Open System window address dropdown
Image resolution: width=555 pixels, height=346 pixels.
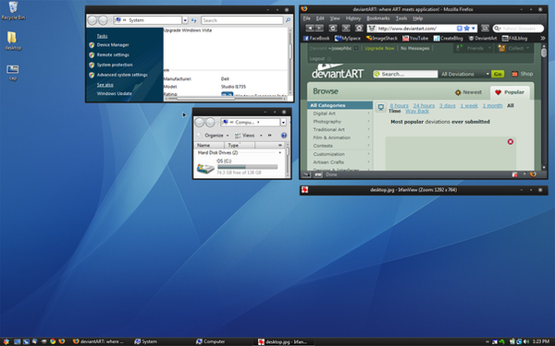point(185,20)
